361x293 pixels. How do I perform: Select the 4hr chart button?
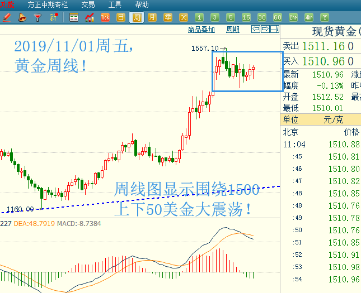(x=309, y=17)
